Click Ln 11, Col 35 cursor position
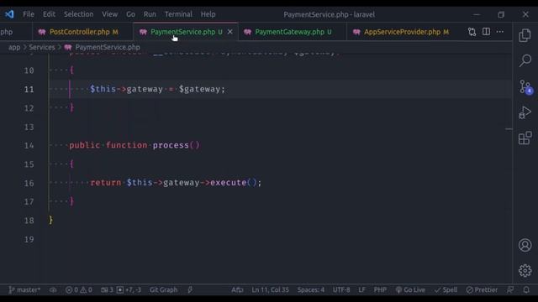 (x=270, y=289)
